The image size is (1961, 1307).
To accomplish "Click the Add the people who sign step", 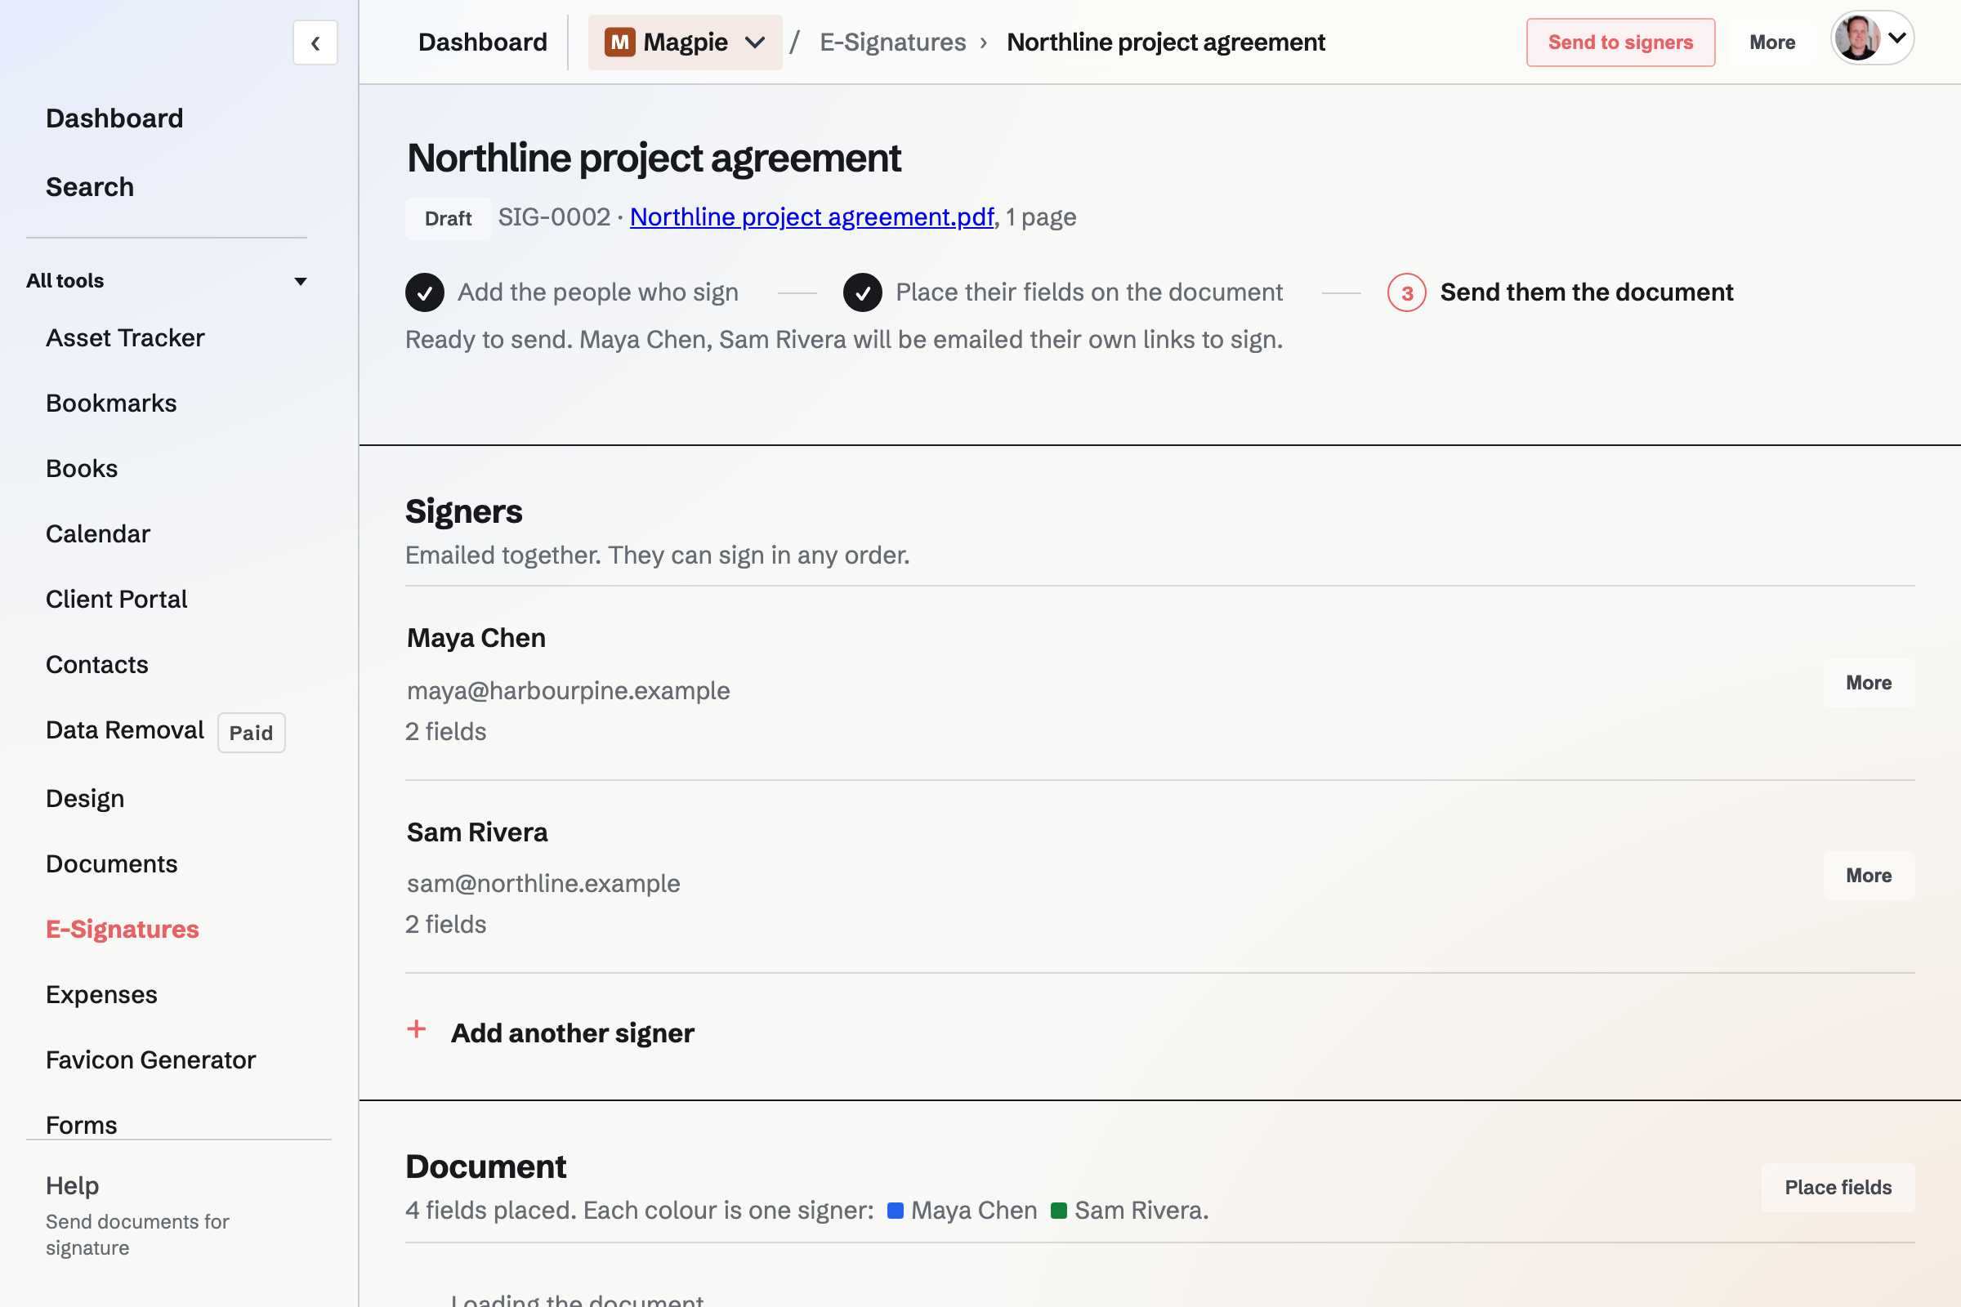I will (598, 292).
